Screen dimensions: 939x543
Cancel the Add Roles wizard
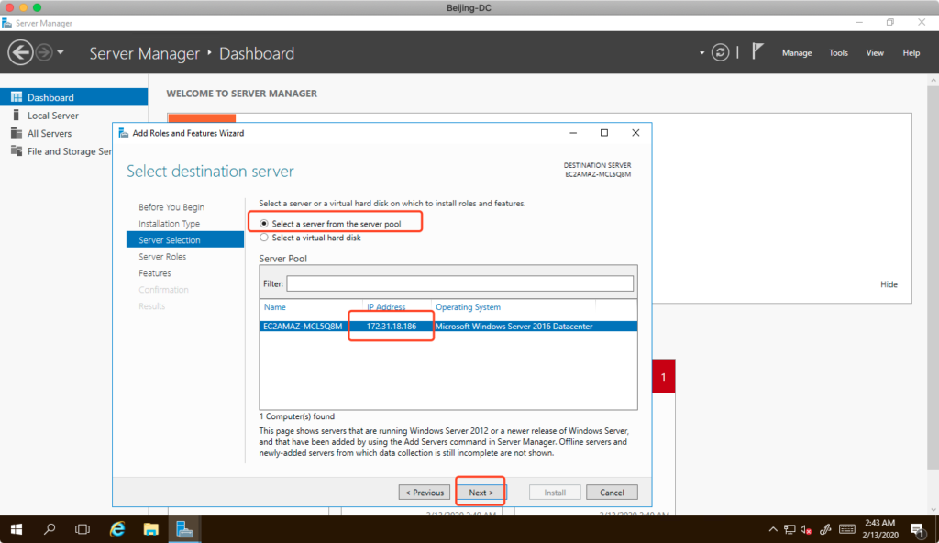[611, 493]
